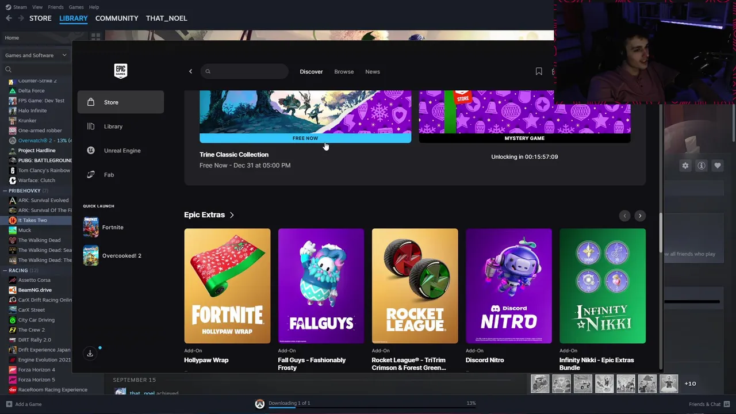Select BeamNG.drive in library
Viewport: 736px width, 414px height.
[x=34, y=290]
